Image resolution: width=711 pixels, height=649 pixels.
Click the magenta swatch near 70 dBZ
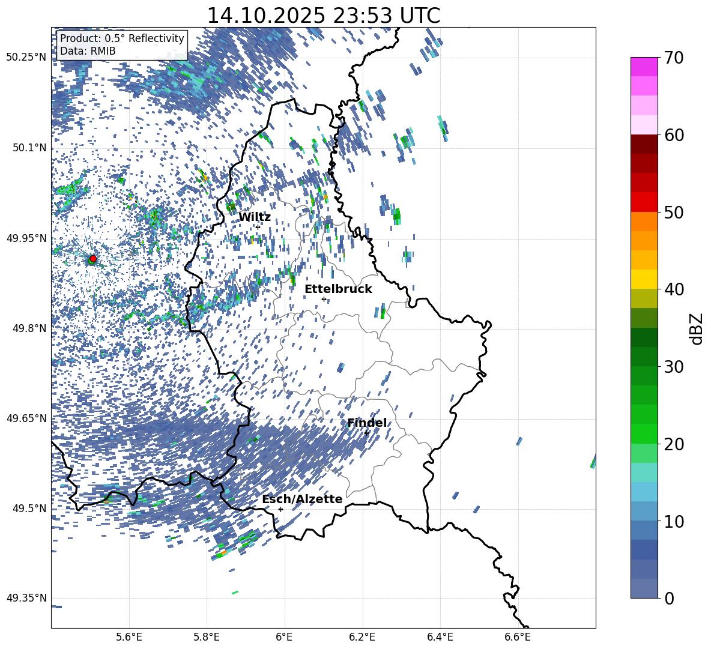tap(644, 67)
